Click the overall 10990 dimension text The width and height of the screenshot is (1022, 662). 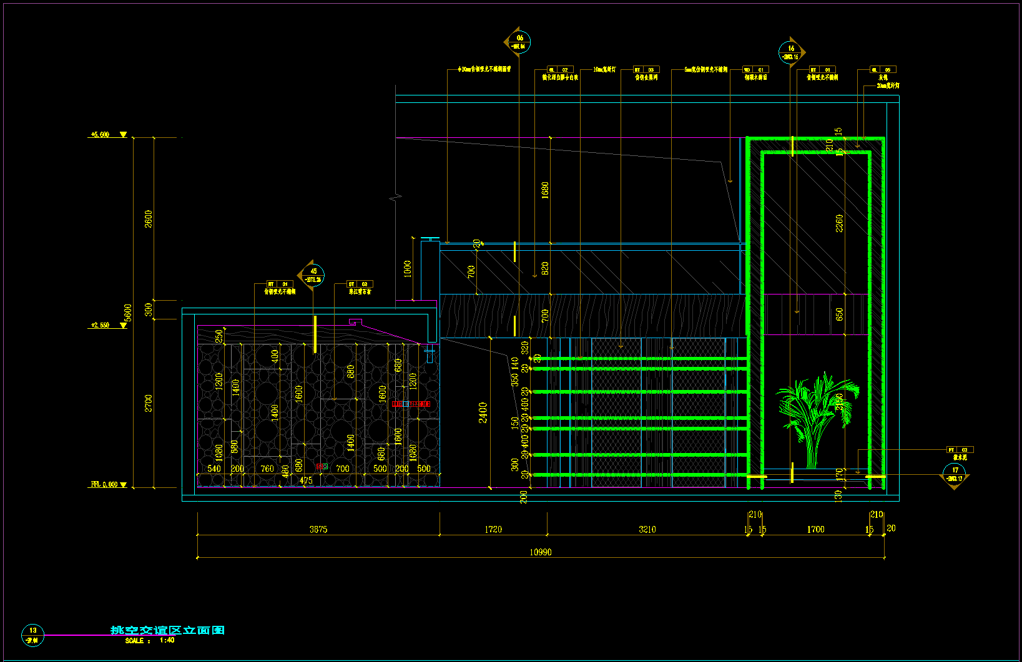[541, 552]
